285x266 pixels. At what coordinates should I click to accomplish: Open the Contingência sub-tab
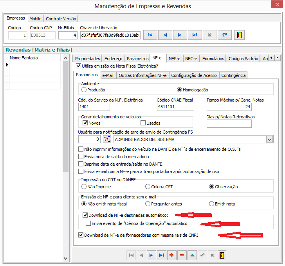233,75
